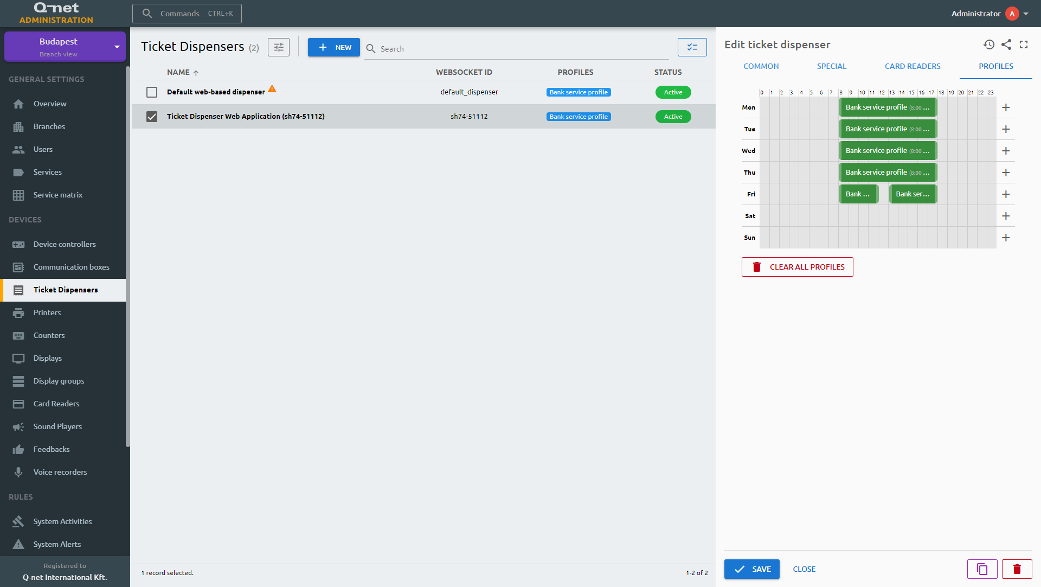This screenshot has height=587, width=1041.
Task: Open Displays in the sidebar
Action: tap(63, 358)
